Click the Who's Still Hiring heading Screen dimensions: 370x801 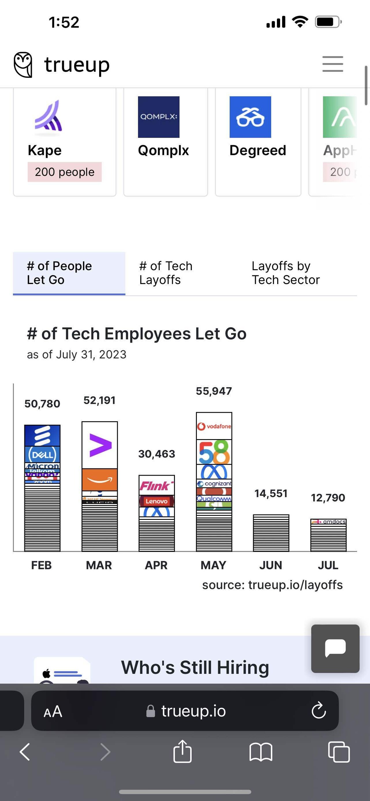tap(195, 666)
